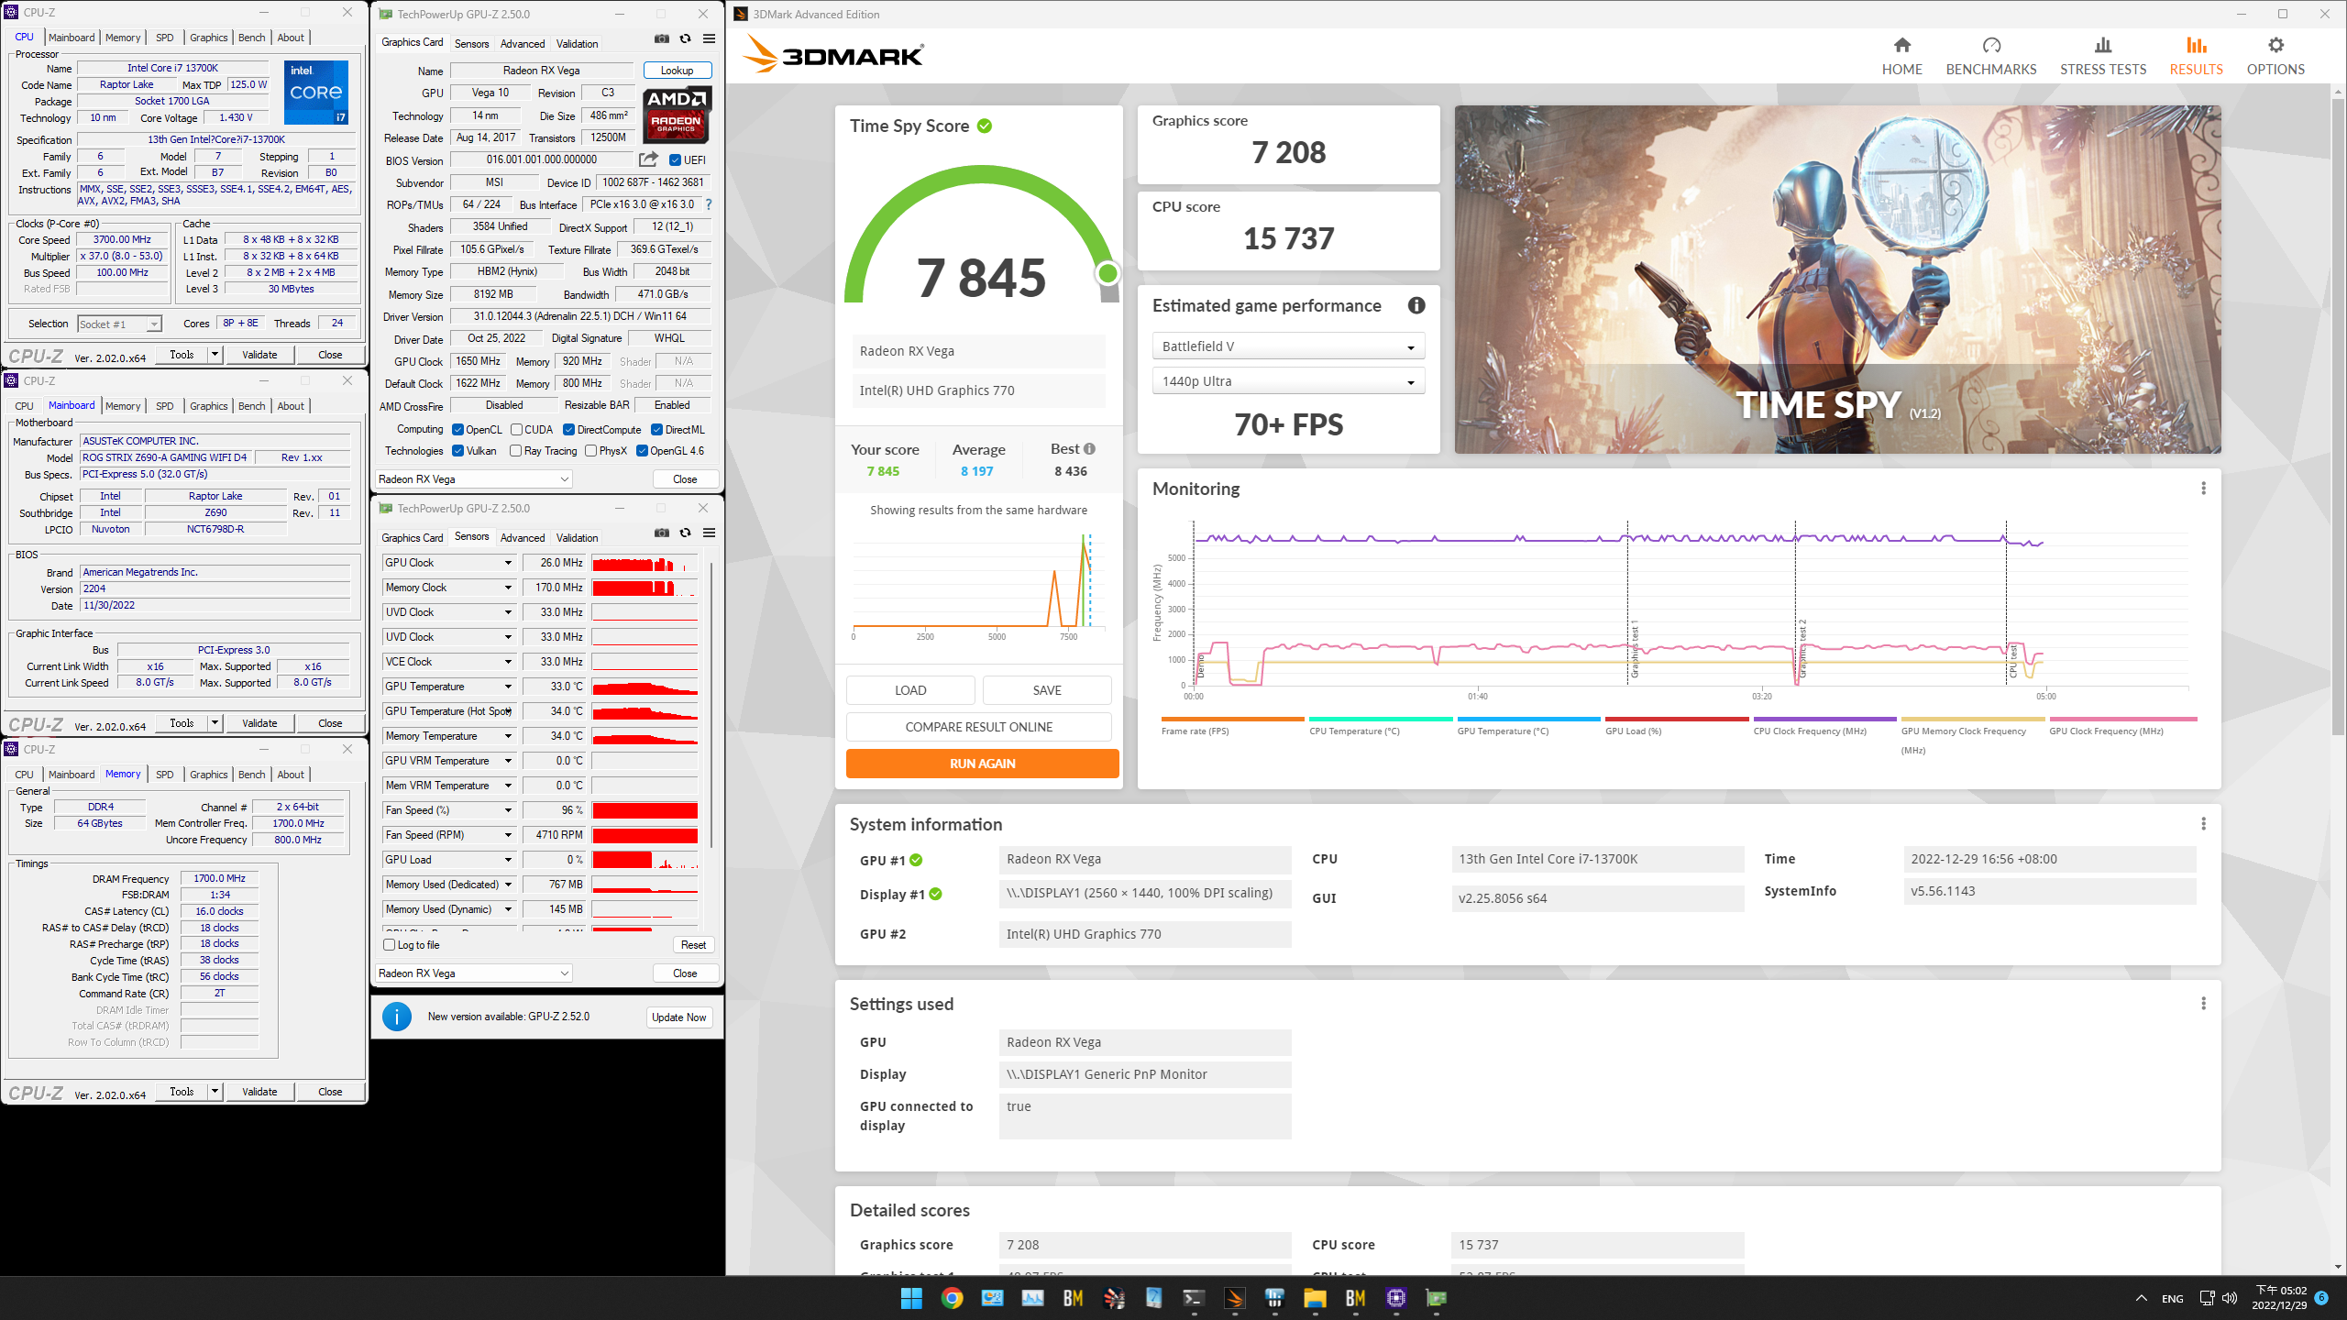
Task: Open the 1440p Ultra resolution dropdown
Action: coord(1287,381)
